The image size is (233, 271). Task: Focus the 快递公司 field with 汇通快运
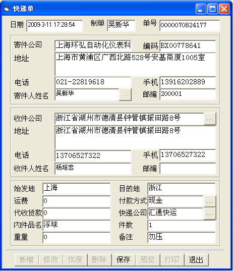tap(176, 213)
